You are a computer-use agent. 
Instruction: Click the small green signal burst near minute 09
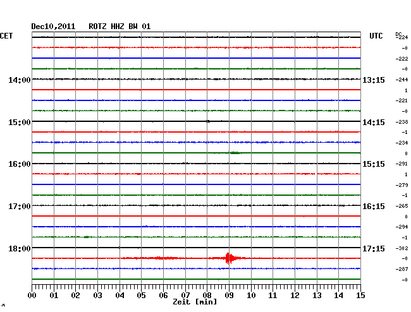(235, 153)
